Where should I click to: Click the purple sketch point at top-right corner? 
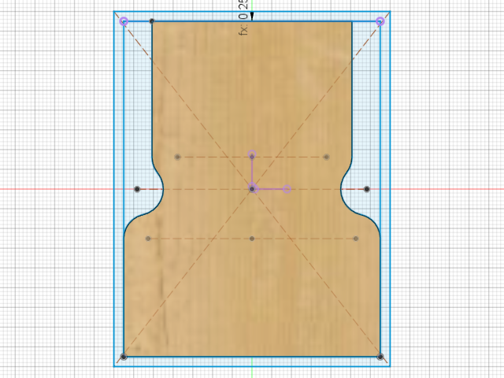[380, 21]
